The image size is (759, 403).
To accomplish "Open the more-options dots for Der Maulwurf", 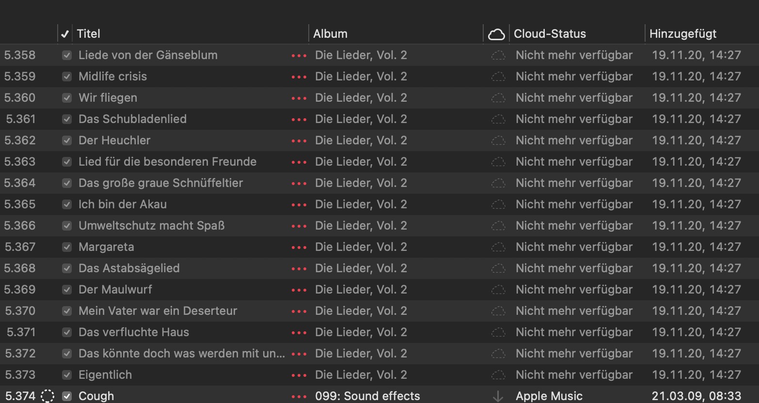I will pyautogui.click(x=299, y=290).
